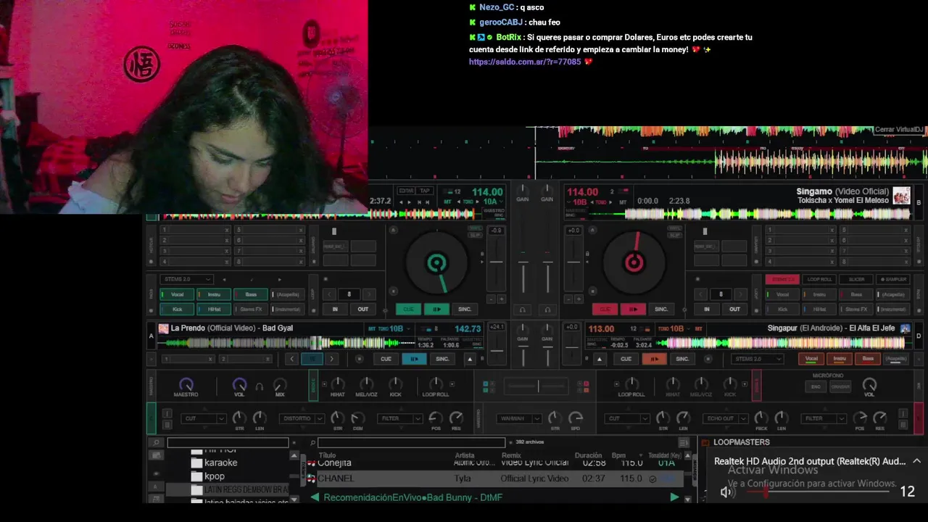
Task: Toggle Vocal stem on Singamo deck
Action: coord(782,294)
